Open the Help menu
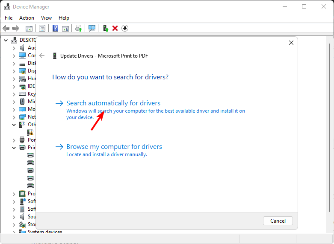The width and height of the screenshot is (334, 244). pyautogui.click(x=64, y=18)
